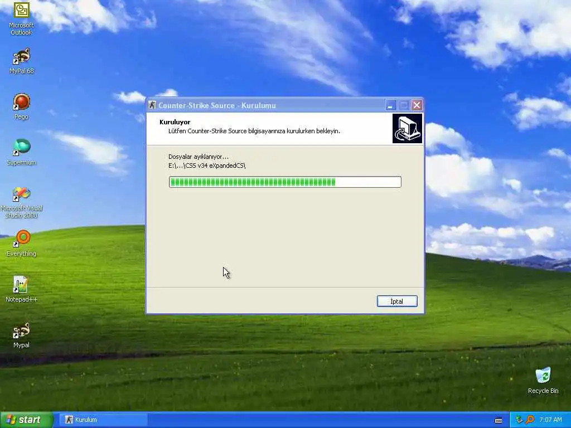Select the MyPal 68 desktop shortcut
The width and height of the screenshot is (571, 428).
coord(21,61)
